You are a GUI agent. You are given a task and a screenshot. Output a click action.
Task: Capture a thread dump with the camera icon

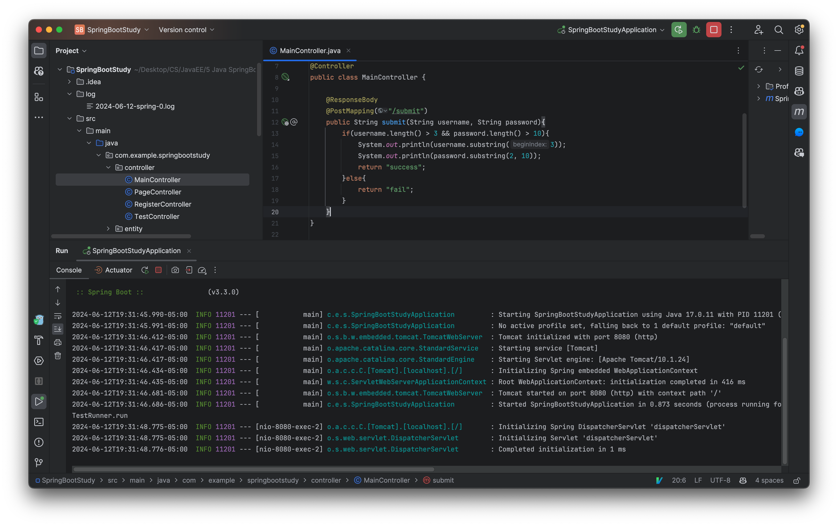coord(175,270)
